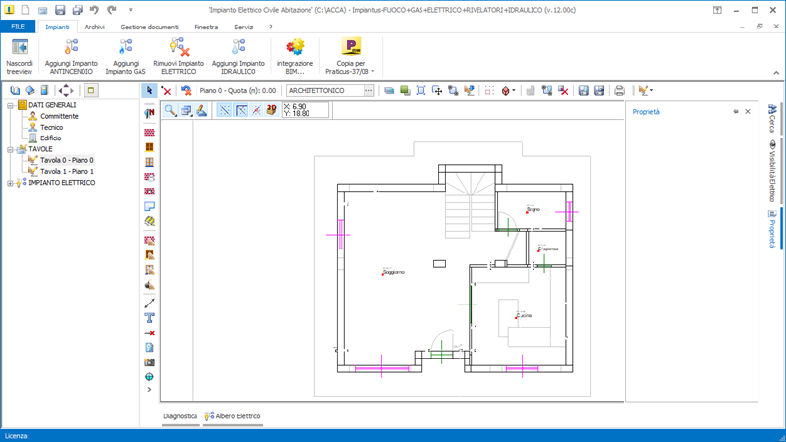Click Nascondi treeview icon
The height and width of the screenshot is (442, 786).
point(20,47)
